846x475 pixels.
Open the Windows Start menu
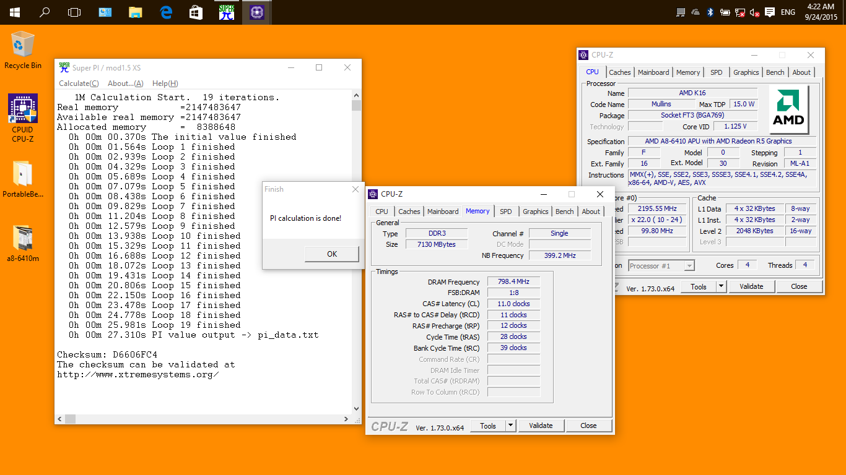click(x=14, y=12)
